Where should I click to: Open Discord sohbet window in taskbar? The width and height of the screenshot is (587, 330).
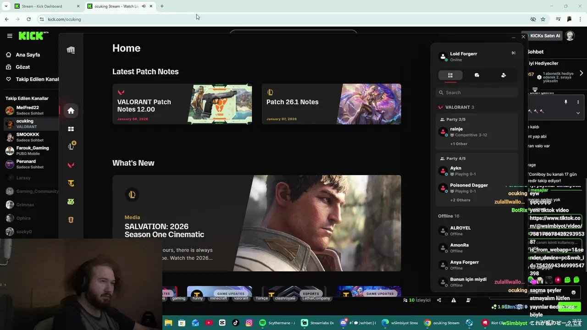[358, 323]
